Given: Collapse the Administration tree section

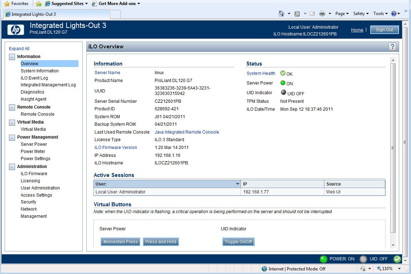Looking at the screenshot, I should click(12, 167).
